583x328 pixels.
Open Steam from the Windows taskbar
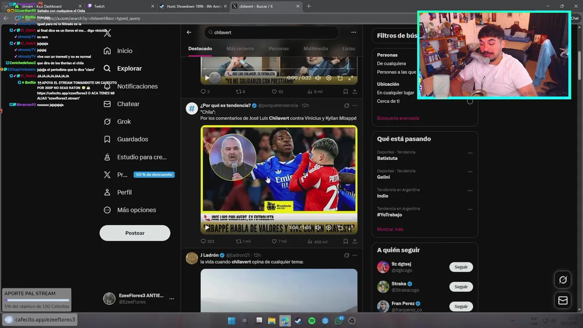(x=298, y=321)
